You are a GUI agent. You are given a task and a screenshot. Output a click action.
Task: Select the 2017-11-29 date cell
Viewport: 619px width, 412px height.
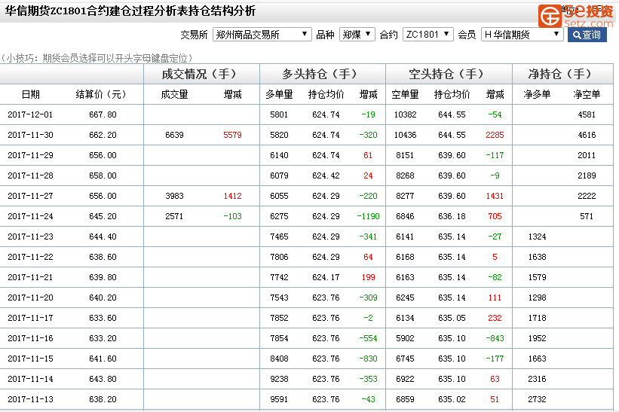tap(30, 155)
